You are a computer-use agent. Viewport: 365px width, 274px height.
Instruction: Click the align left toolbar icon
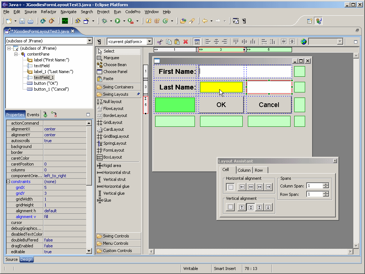tap(208, 42)
